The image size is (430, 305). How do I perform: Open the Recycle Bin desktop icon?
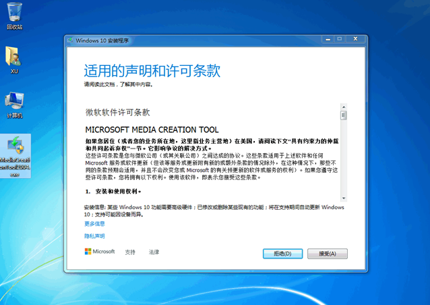point(15,15)
